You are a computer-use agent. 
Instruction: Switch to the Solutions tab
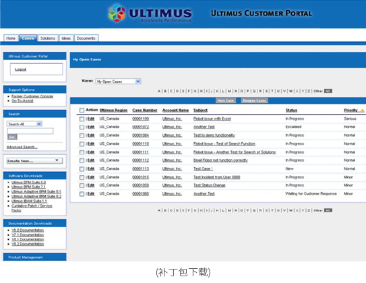pyautogui.click(x=48, y=38)
